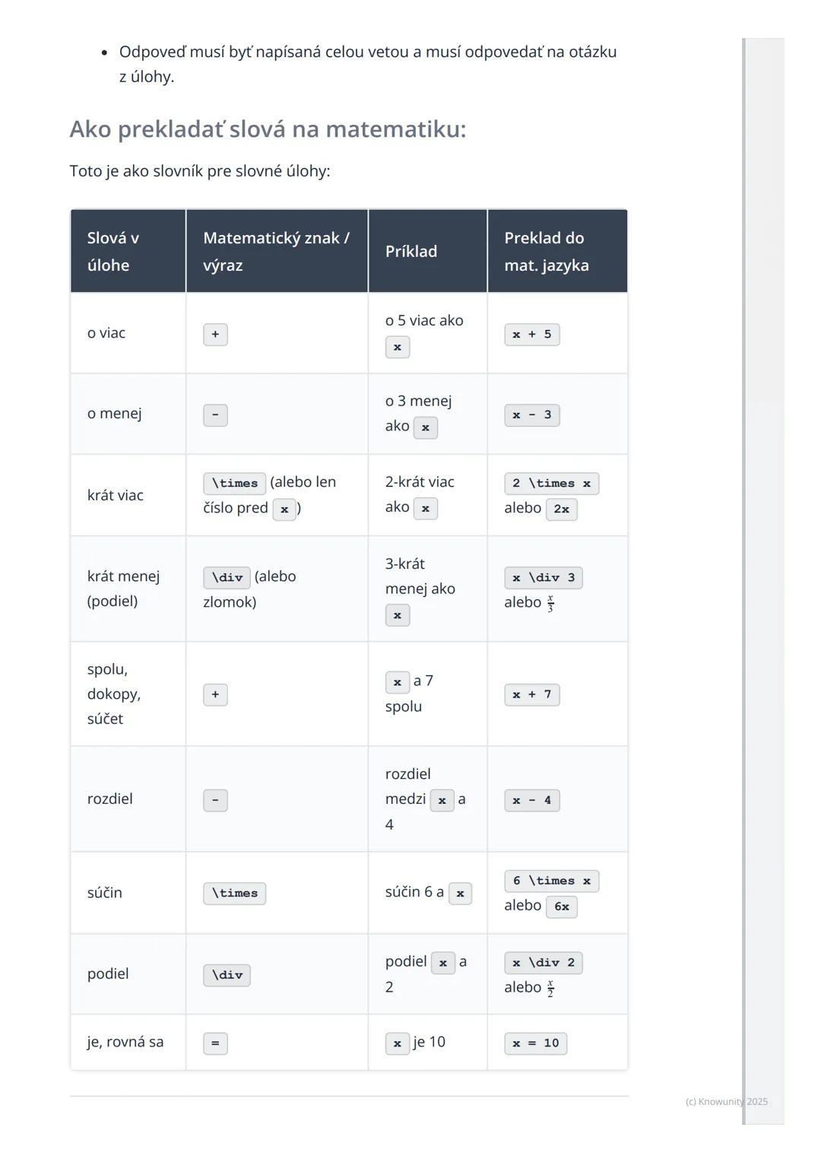The image size is (821, 1162).
Task: Click the "Slová v úlohe" column header
Action: pos(113,251)
